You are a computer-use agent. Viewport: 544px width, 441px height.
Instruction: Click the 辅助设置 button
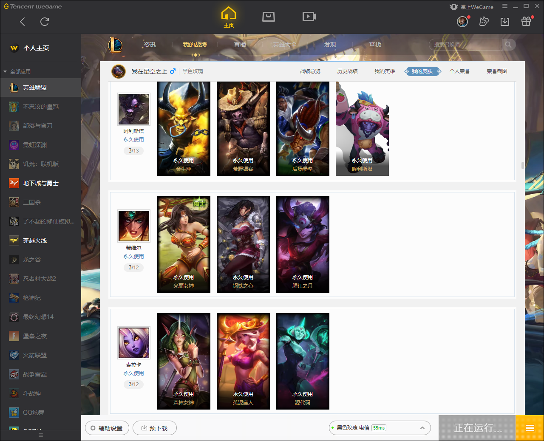107,428
